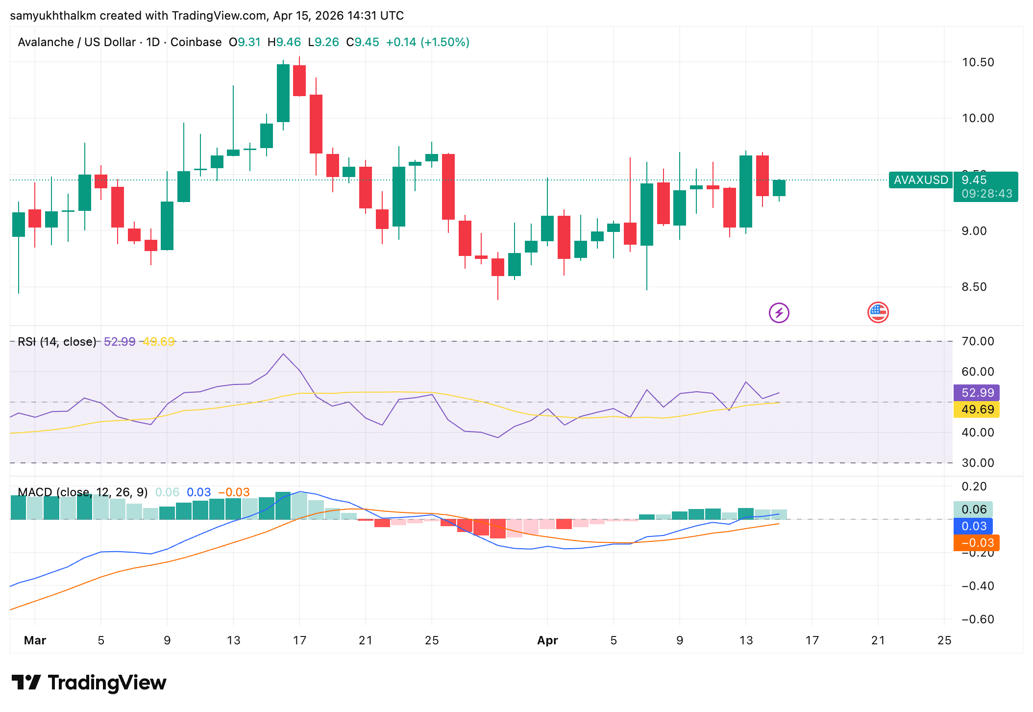Click the purple RSI value 52.99 axis label
Viewport: 1033px width, 712px height.
977,393
